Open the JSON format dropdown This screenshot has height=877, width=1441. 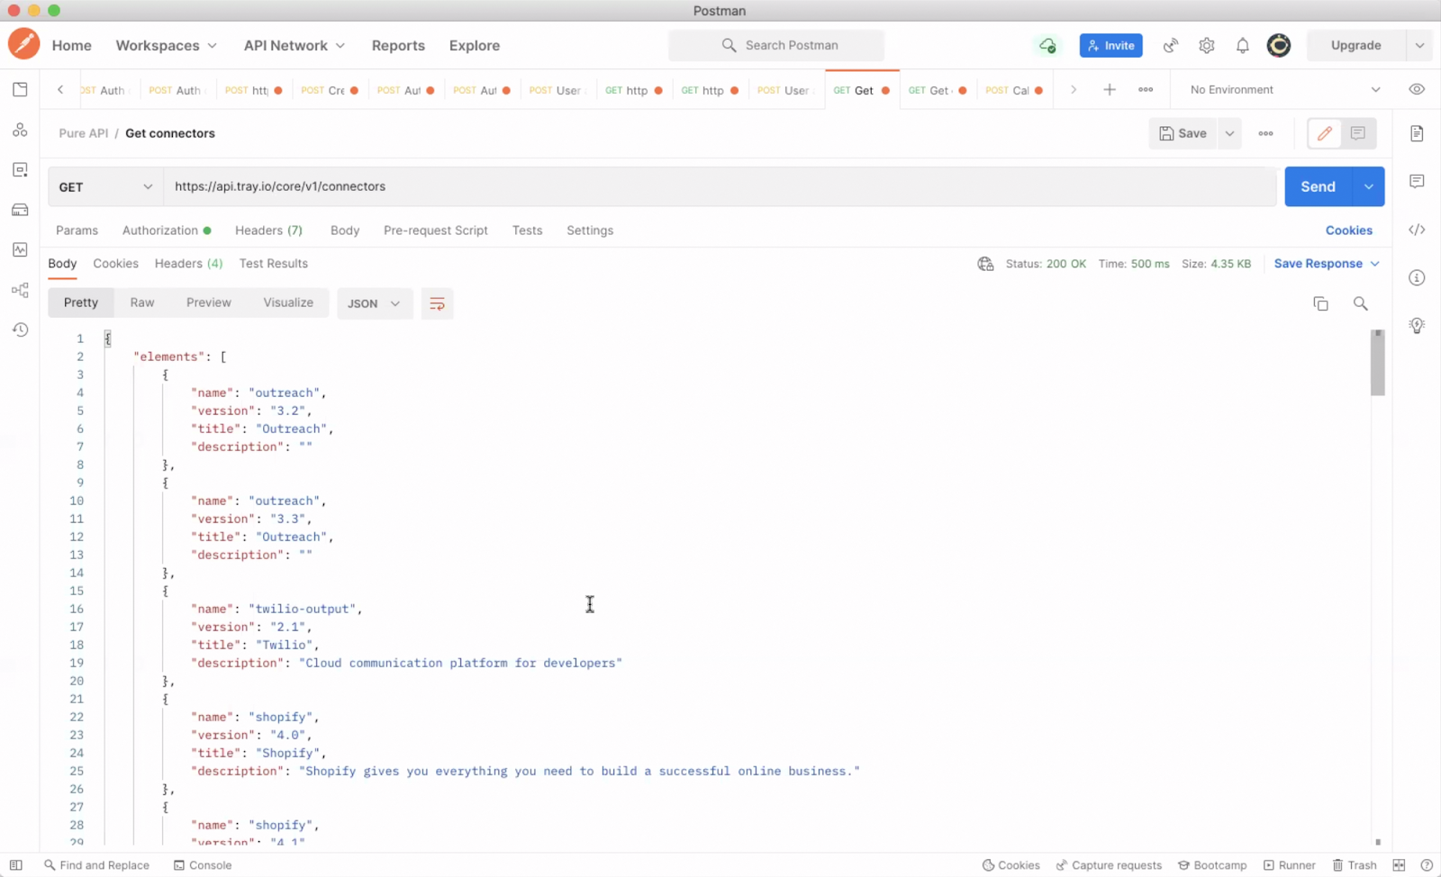tap(375, 303)
